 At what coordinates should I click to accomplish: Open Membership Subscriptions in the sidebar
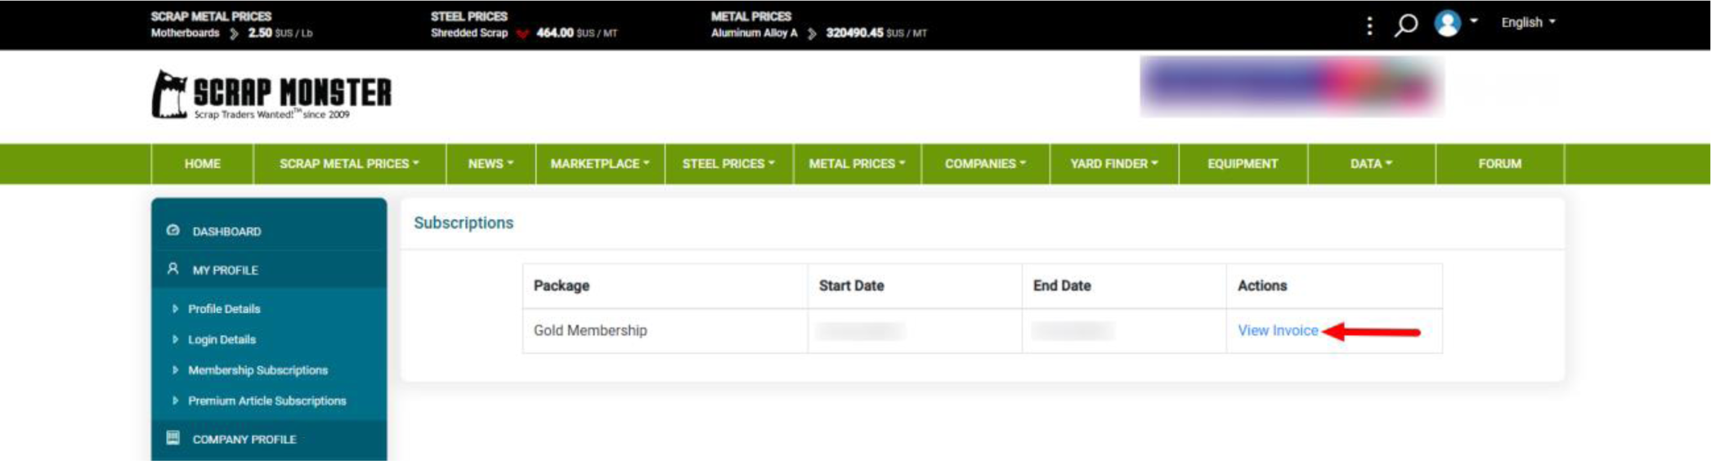pos(258,370)
